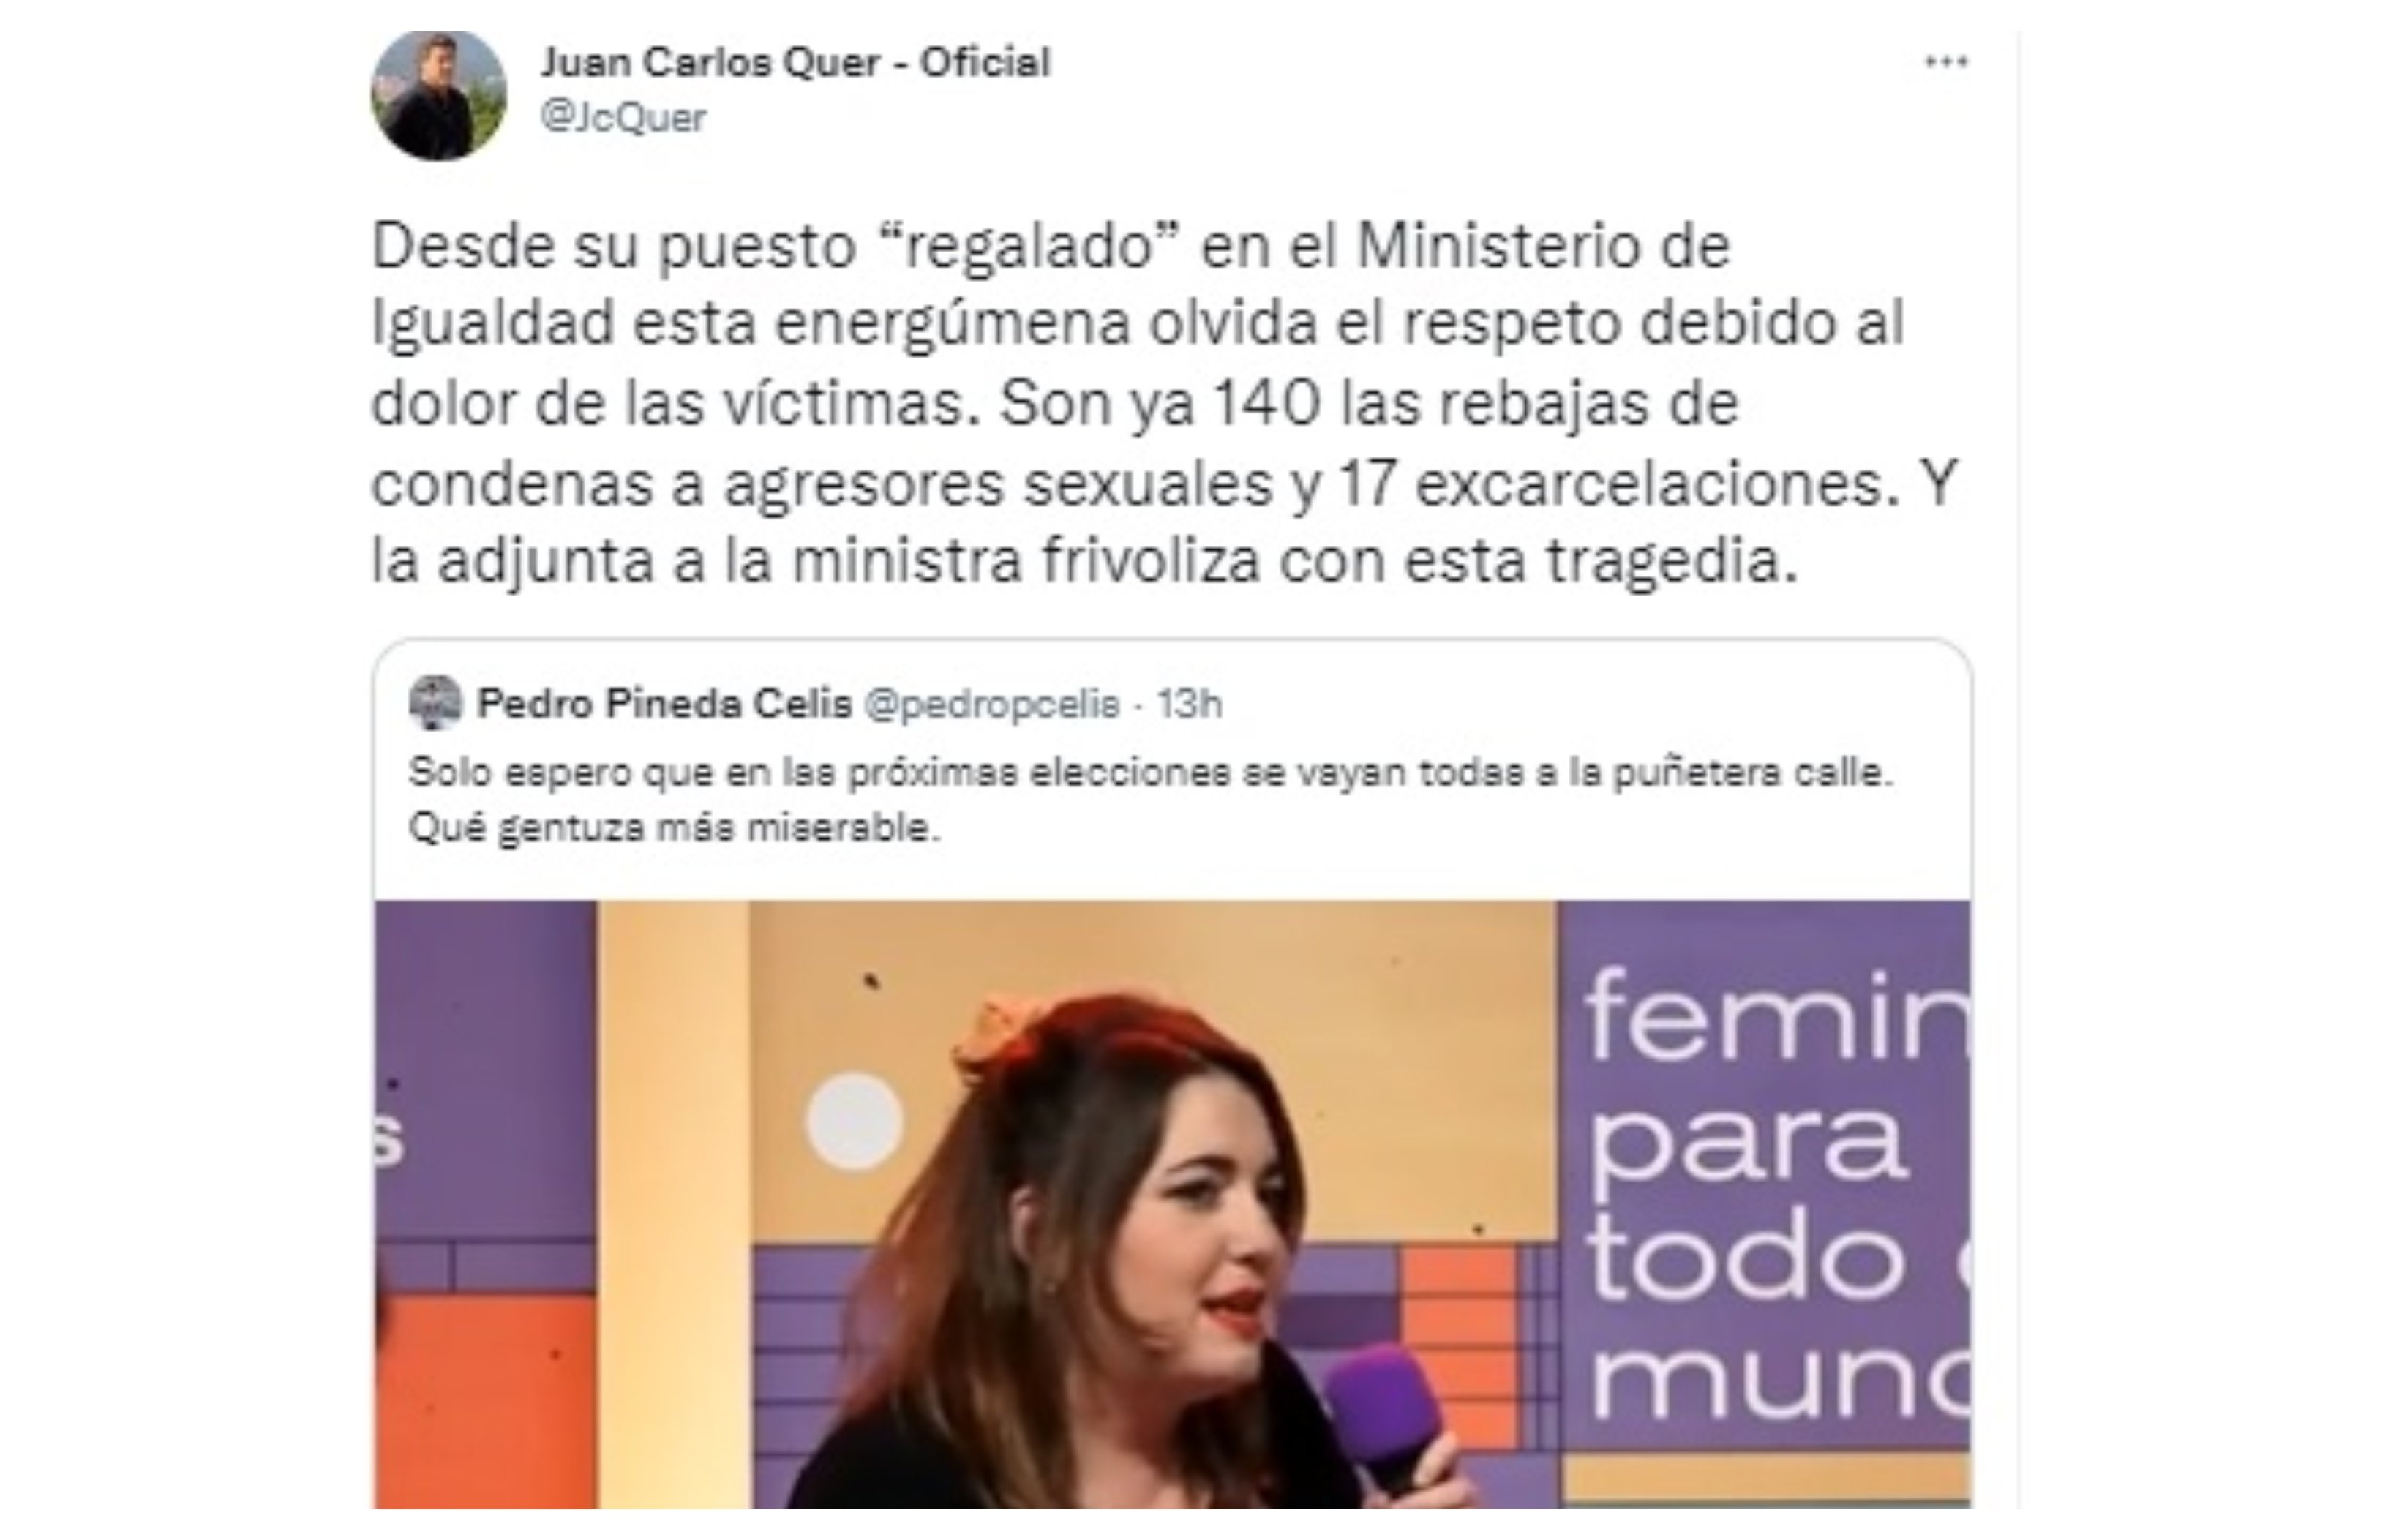Click the white circle in the image background
Screen dimensions: 2388x1540
[855, 1121]
